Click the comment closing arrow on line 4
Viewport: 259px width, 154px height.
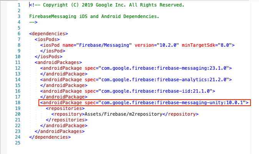[33, 22]
